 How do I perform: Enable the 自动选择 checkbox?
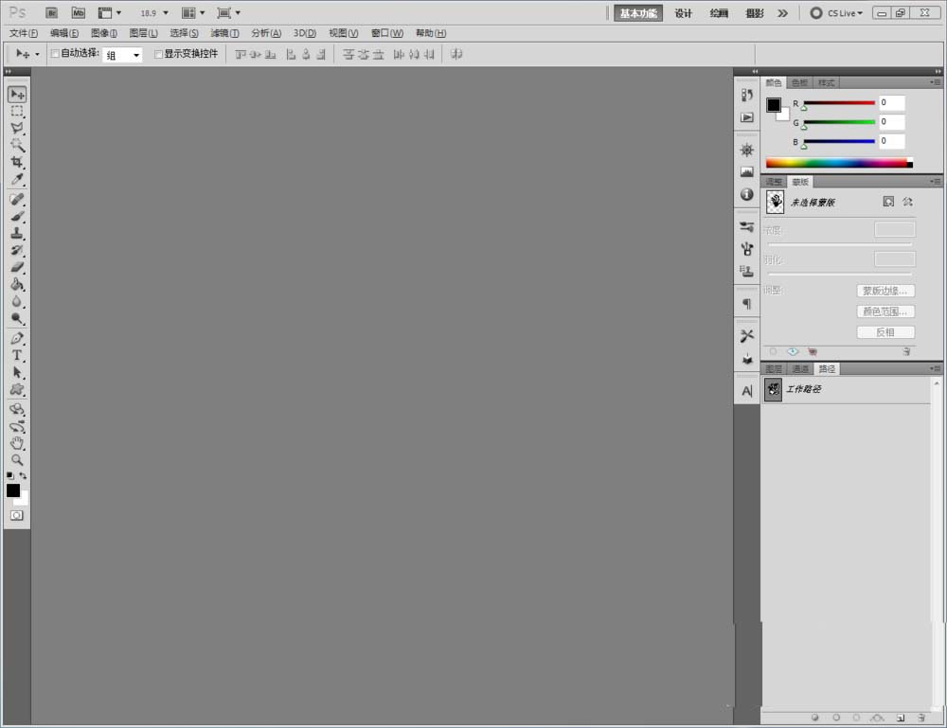tap(54, 54)
